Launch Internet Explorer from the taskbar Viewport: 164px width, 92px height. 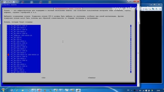tap(17, 90)
